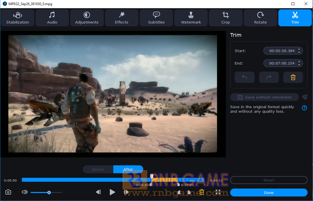
Task: Click the video preview image
Action: (113, 94)
